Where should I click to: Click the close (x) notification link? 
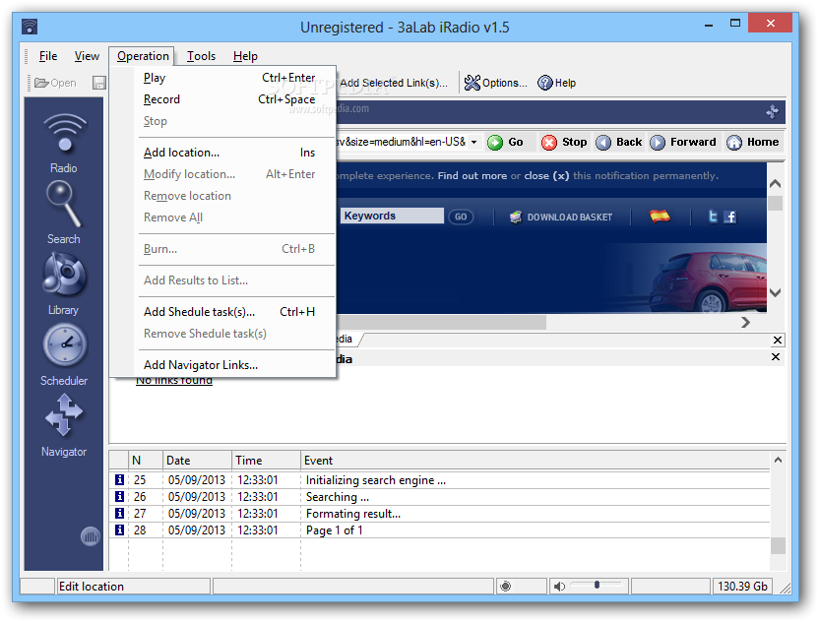pyautogui.click(x=546, y=175)
